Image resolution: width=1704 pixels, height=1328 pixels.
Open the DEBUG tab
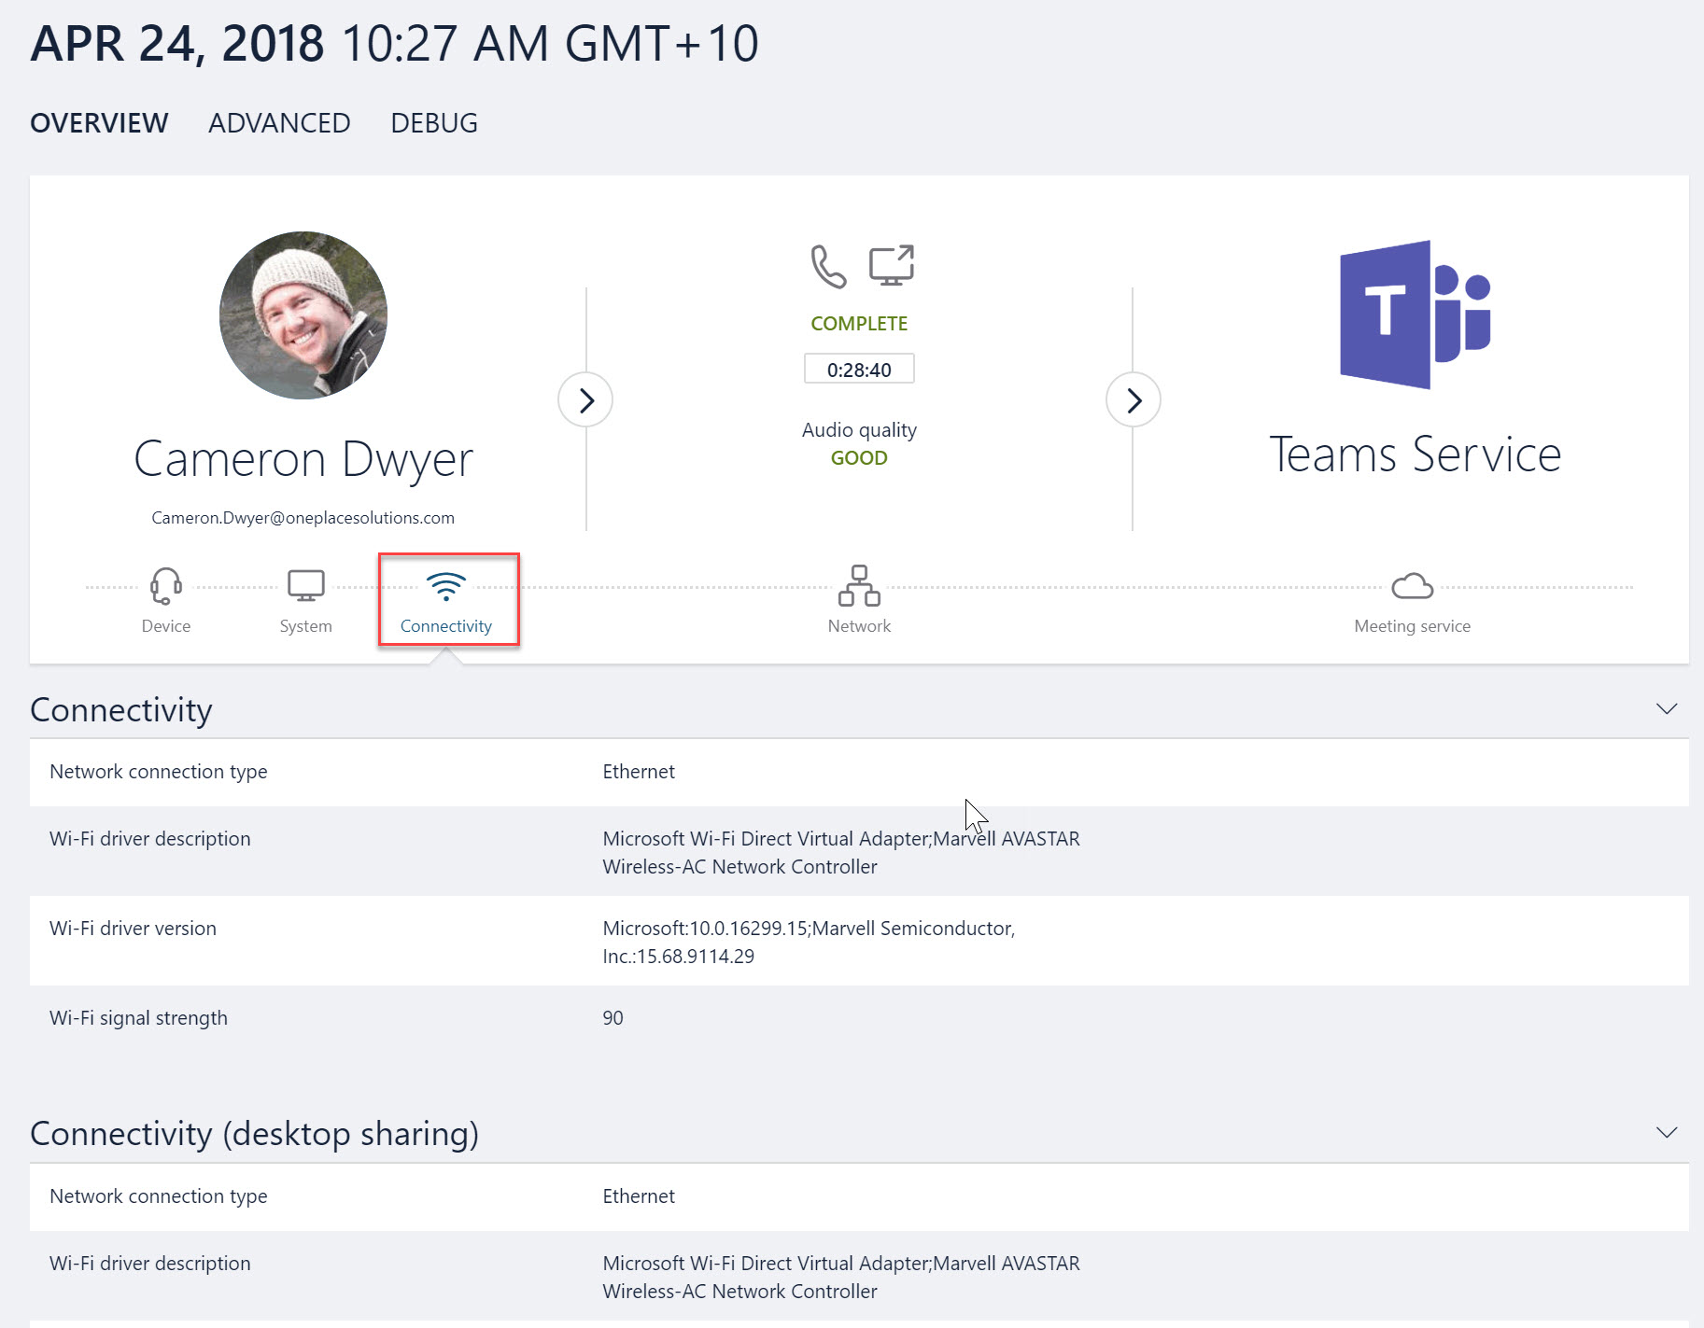[433, 122]
